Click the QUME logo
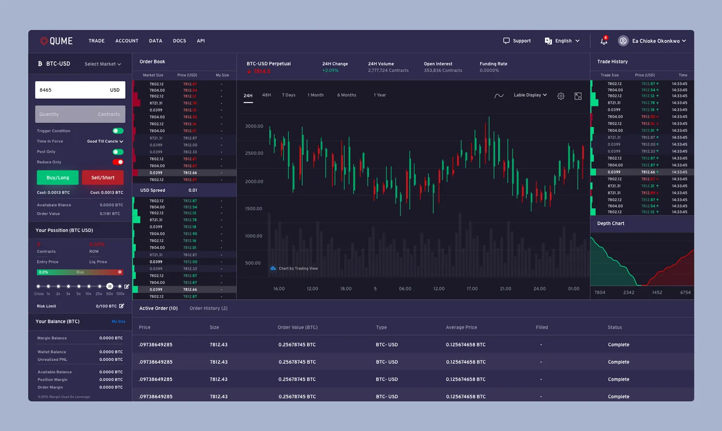Image resolution: width=722 pixels, height=431 pixels. click(56, 41)
